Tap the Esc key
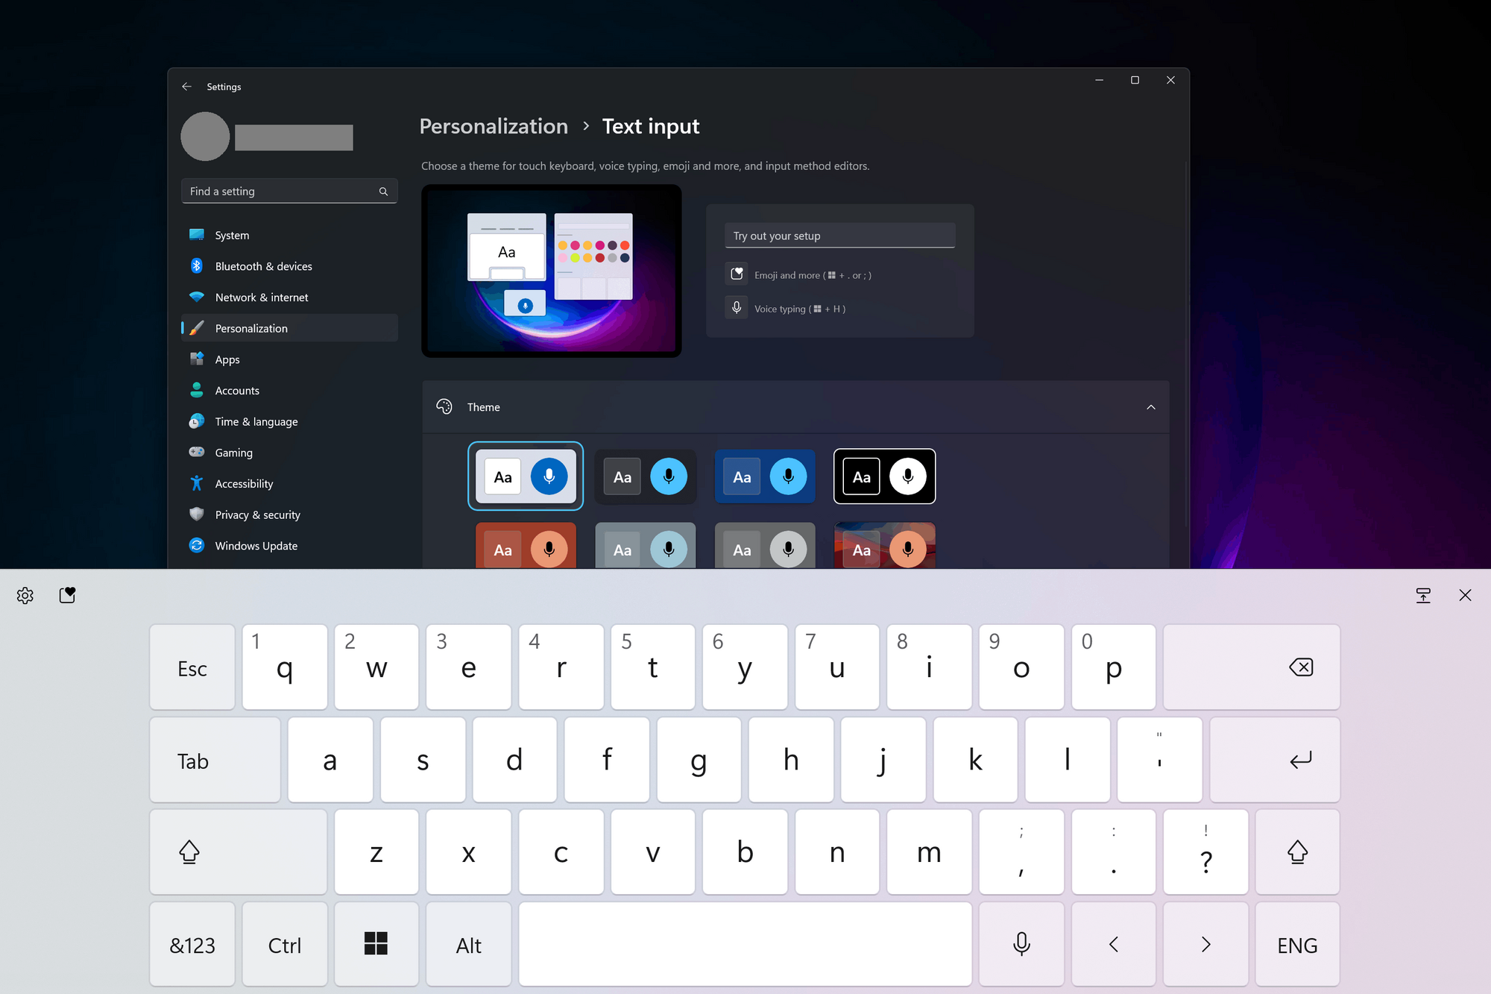 (x=192, y=667)
